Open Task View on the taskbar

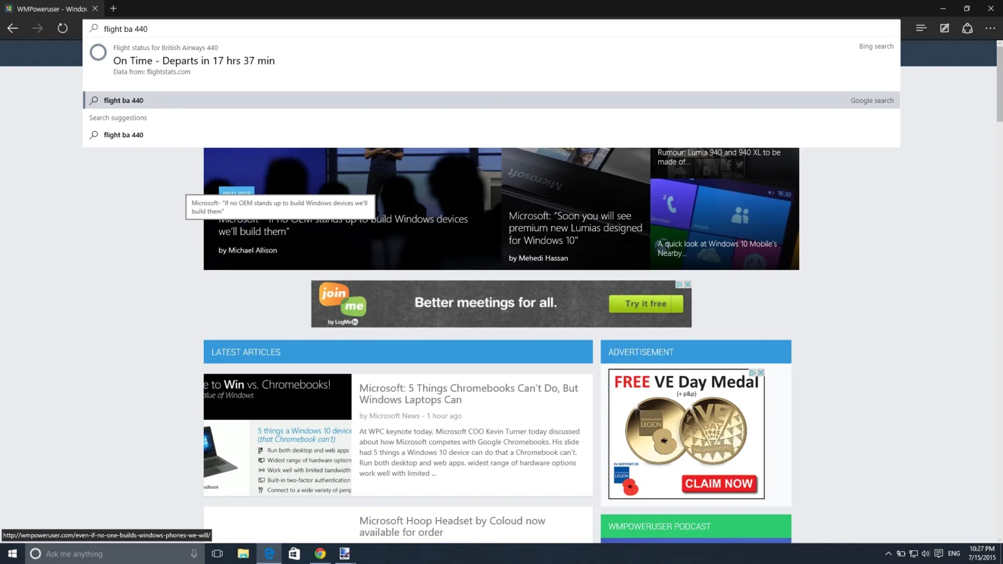click(218, 554)
